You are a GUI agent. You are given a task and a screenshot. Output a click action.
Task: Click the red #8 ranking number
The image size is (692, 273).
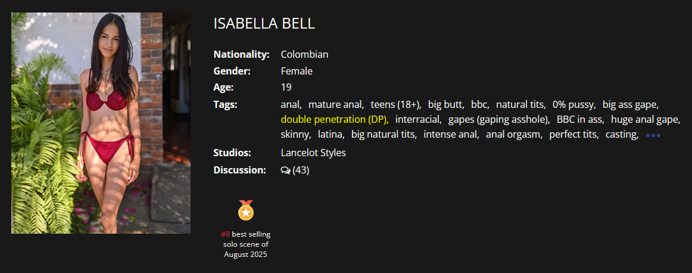225,234
